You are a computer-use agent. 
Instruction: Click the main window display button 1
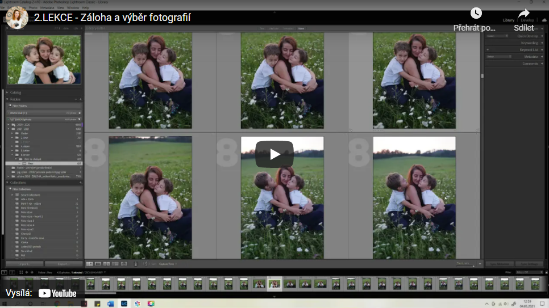point(4,272)
